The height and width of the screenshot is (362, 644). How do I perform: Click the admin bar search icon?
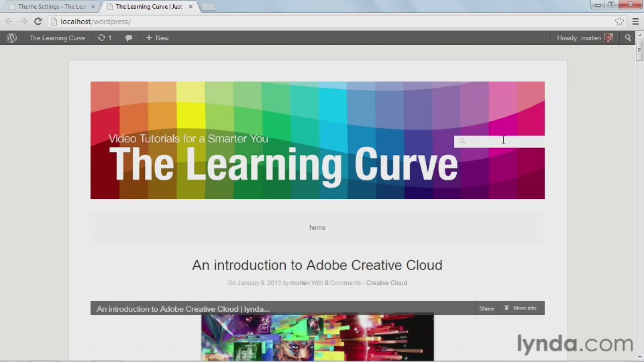tap(628, 38)
